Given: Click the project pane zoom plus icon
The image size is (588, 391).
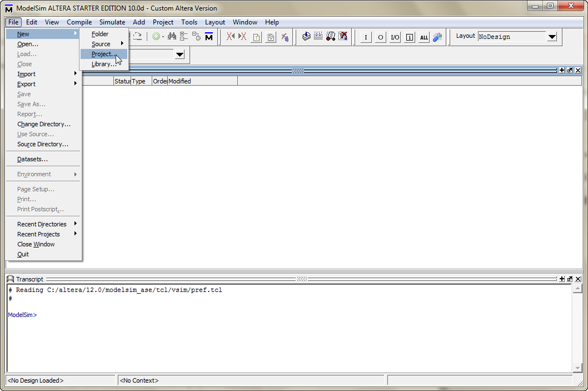Looking at the screenshot, I should tap(562, 70).
